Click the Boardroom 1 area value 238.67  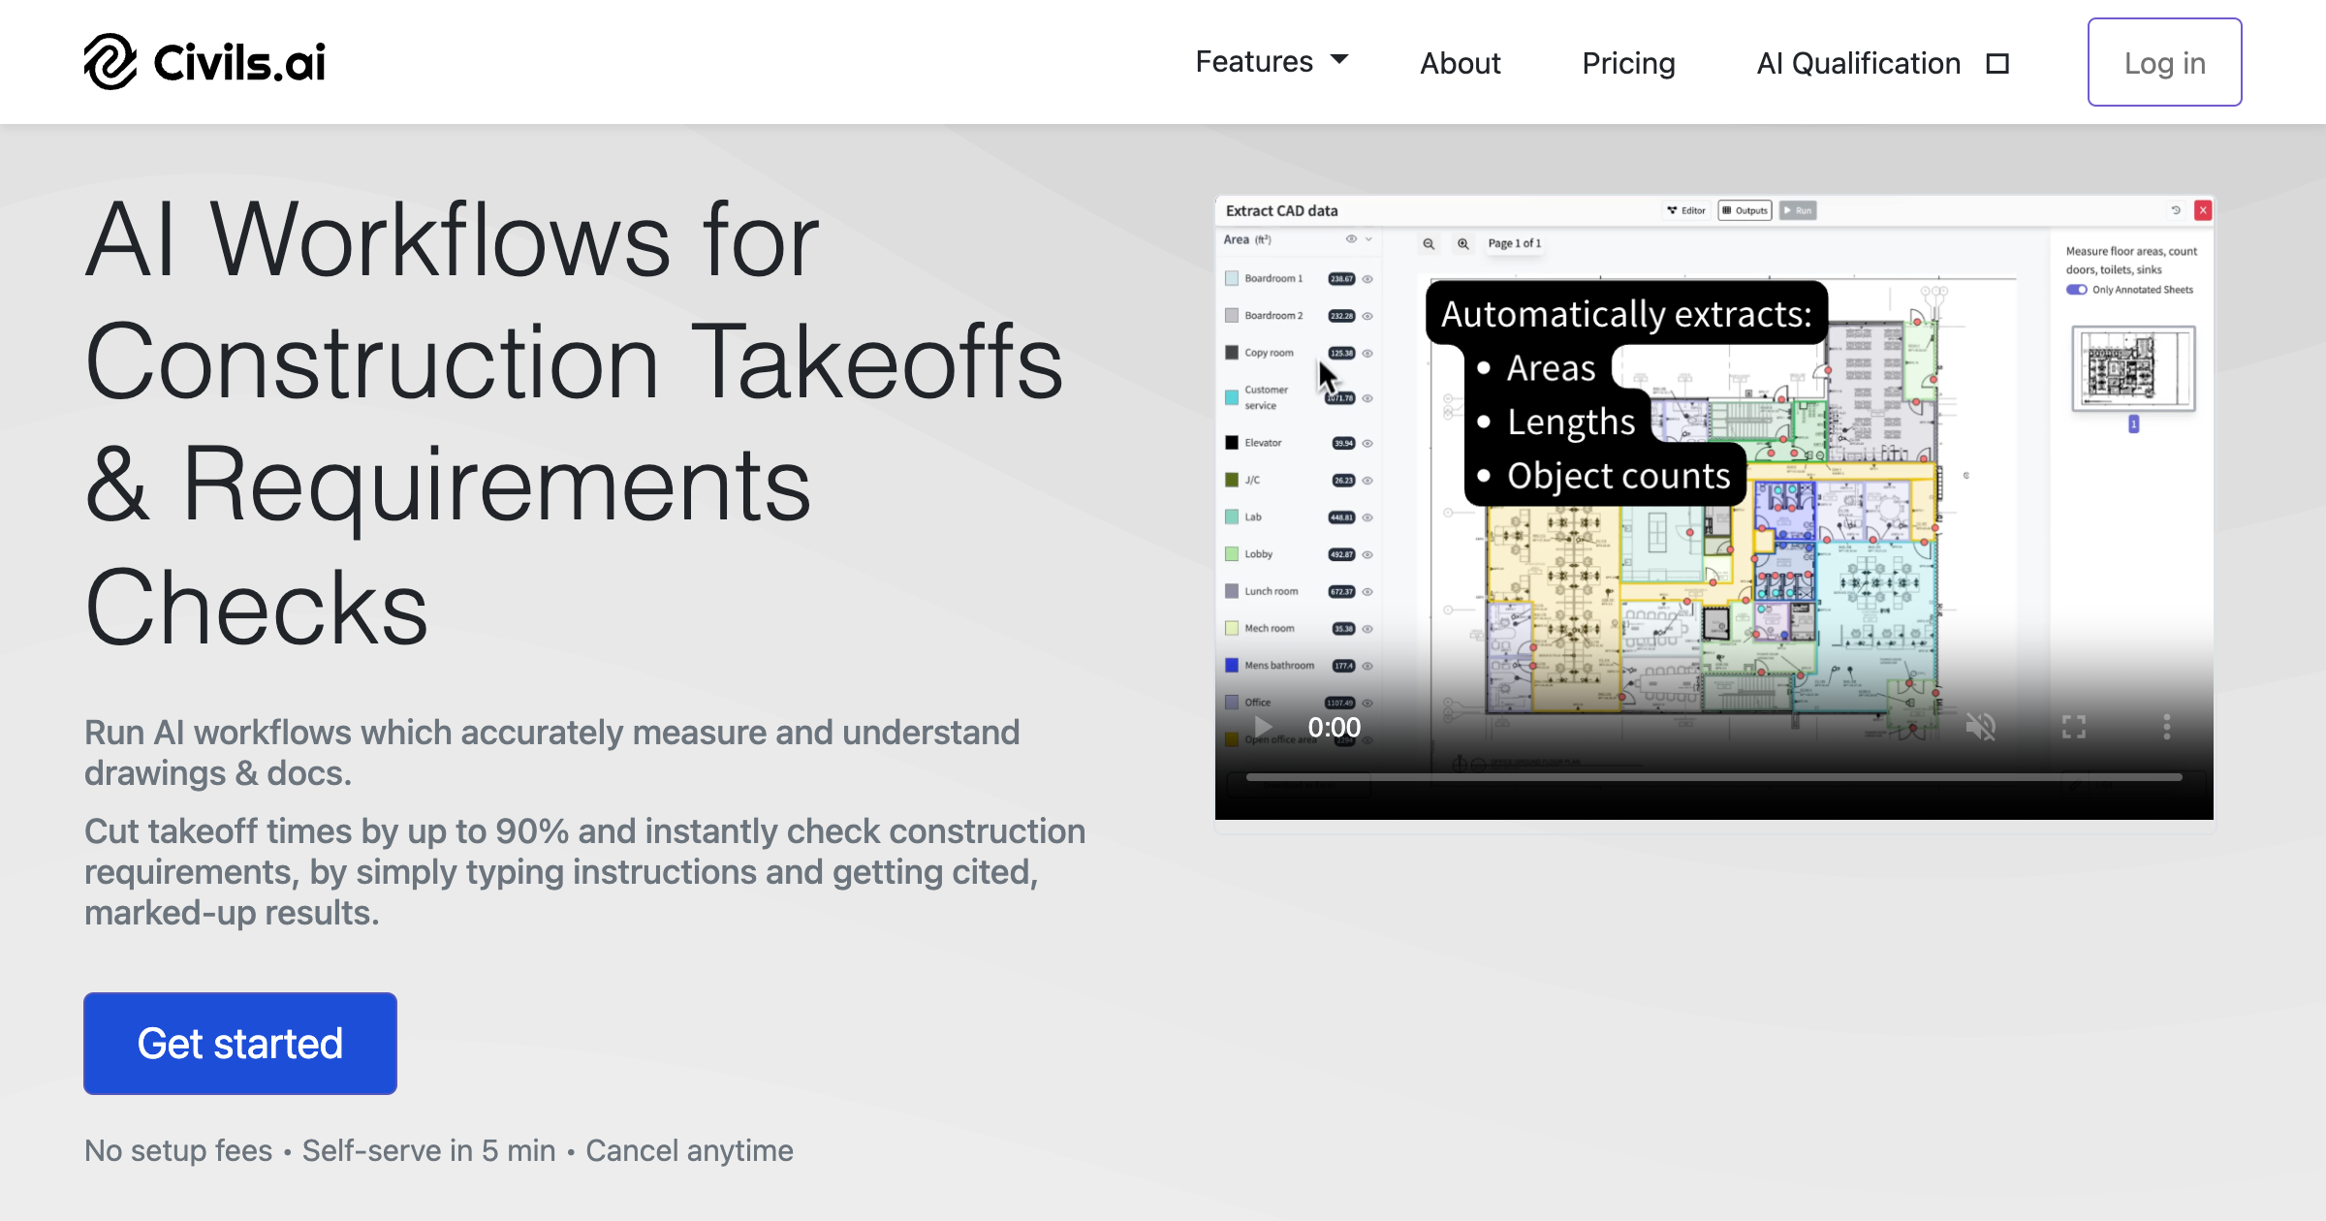(x=1341, y=279)
